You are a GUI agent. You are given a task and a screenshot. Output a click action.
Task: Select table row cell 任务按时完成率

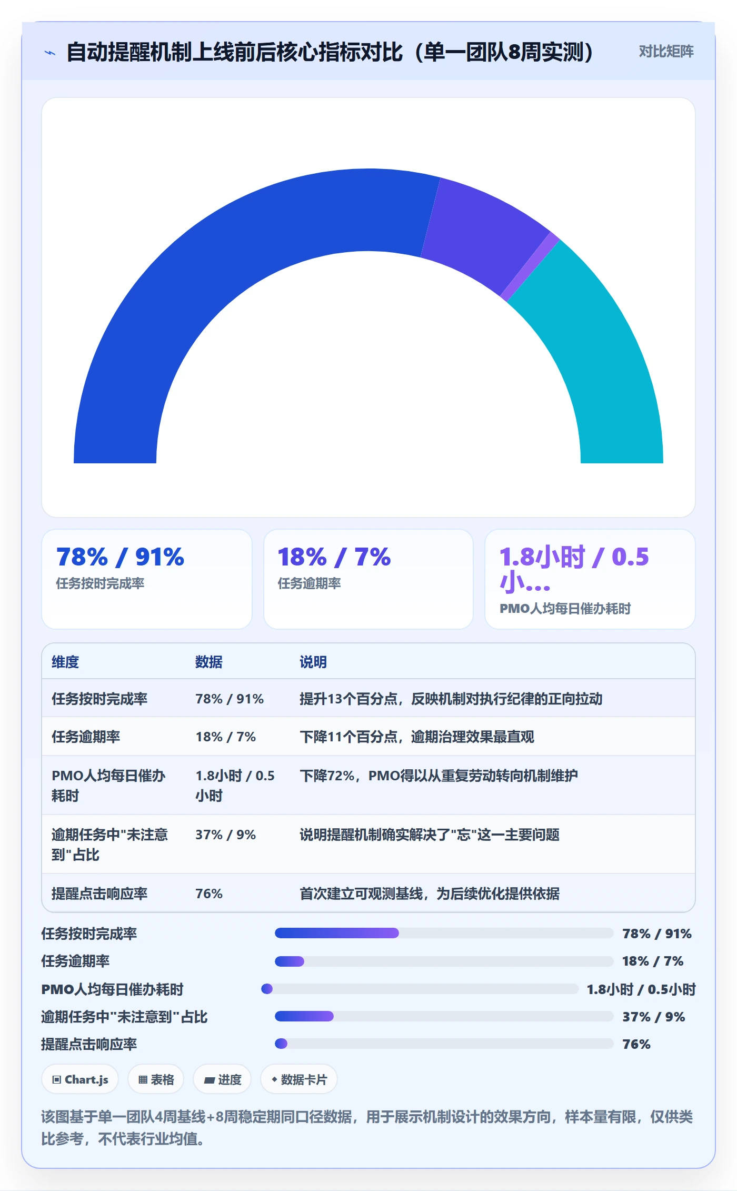click(x=99, y=699)
